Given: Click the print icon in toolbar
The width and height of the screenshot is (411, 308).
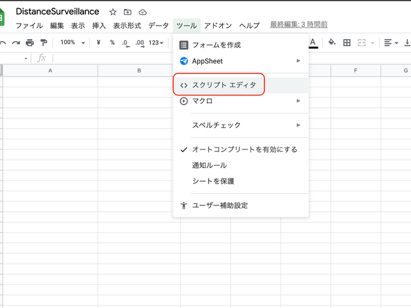Looking at the screenshot, I should pyautogui.click(x=30, y=43).
